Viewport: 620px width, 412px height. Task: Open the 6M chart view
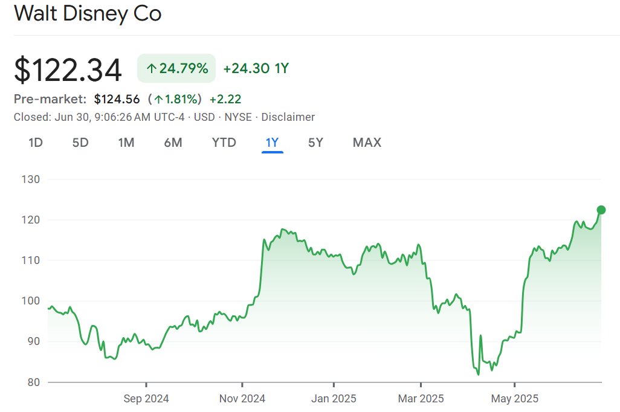click(x=173, y=143)
